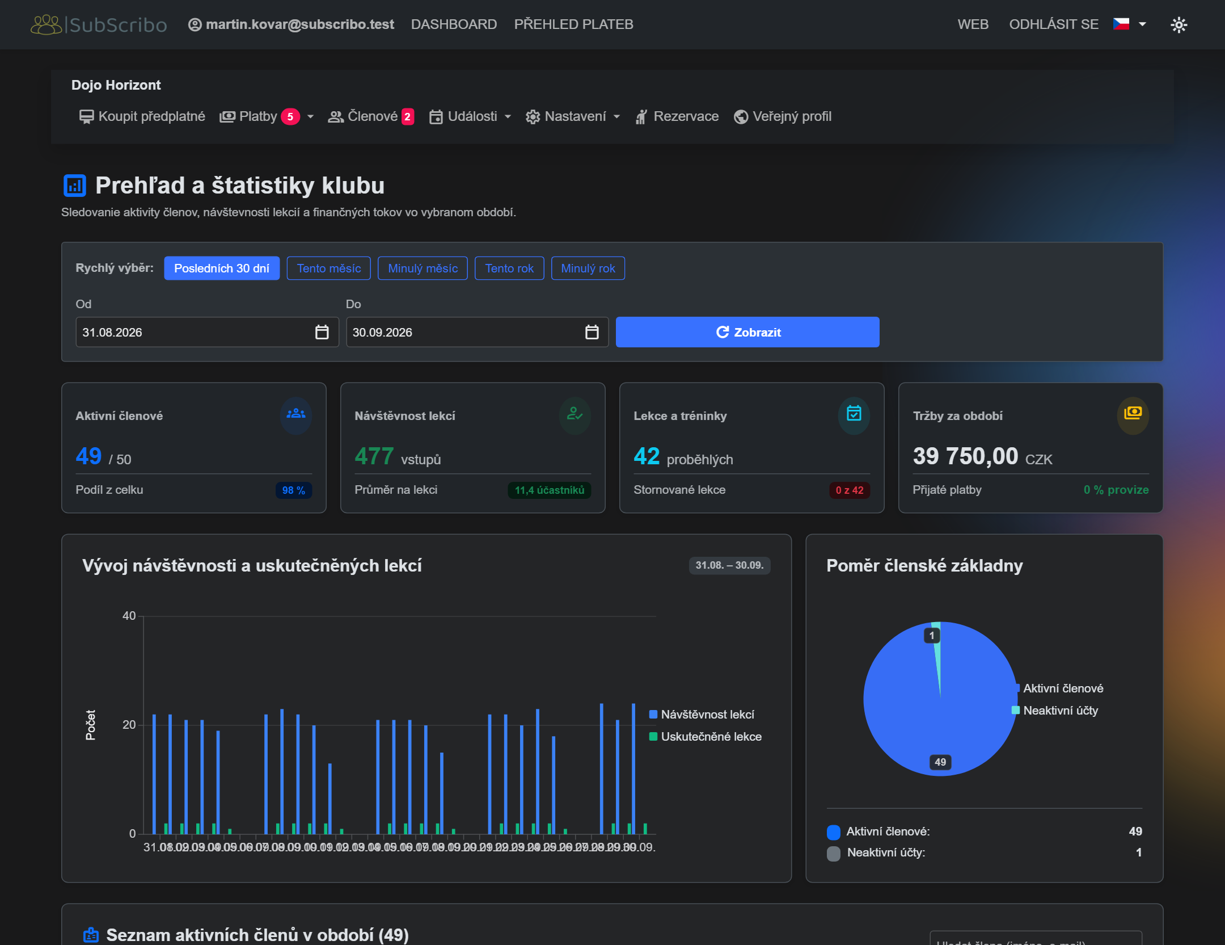Screen dimensions: 1225x945
Task: Go to the WEB link
Action: (x=973, y=24)
